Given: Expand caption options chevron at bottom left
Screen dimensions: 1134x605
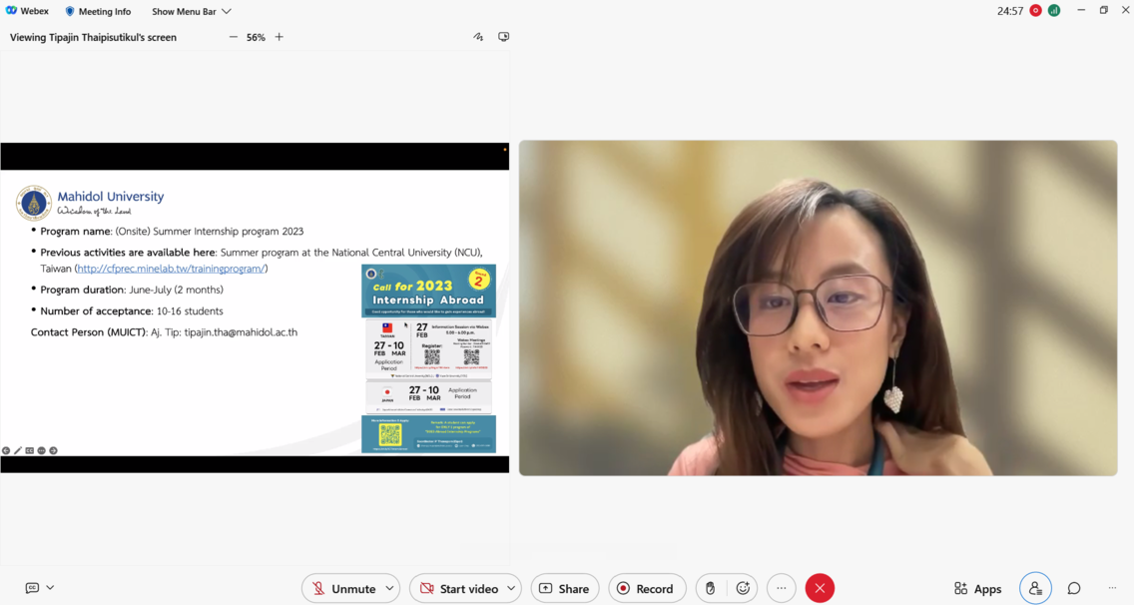Looking at the screenshot, I should [x=50, y=588].
